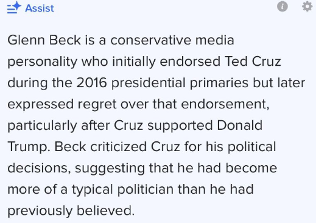This screenshot has width=316, height=223.
Task: Click the phrase expressed regret
Action: (x=61, y=105)
